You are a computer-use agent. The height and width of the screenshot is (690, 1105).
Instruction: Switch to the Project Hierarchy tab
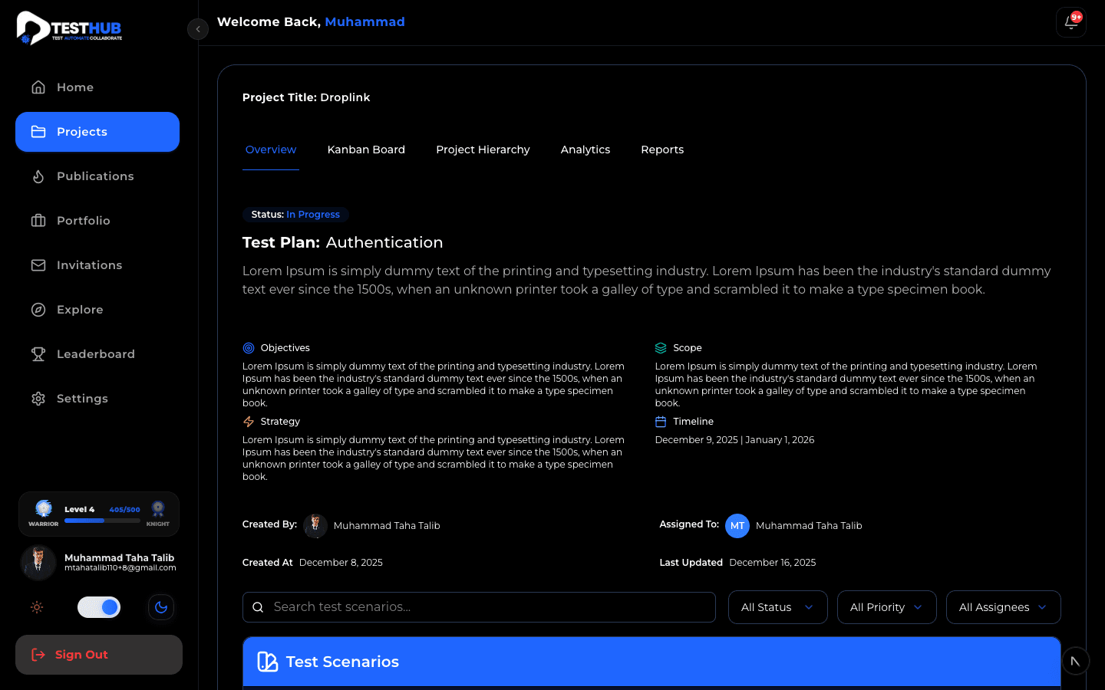coord(483,149)
